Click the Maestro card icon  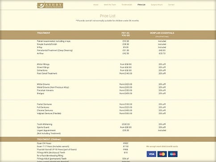(x=173, y=154)
